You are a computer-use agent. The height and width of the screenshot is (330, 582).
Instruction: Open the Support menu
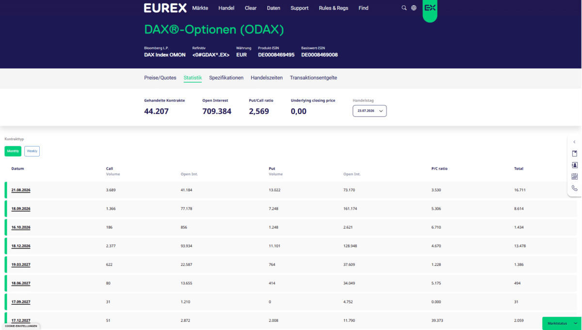[x=300, y=8]
